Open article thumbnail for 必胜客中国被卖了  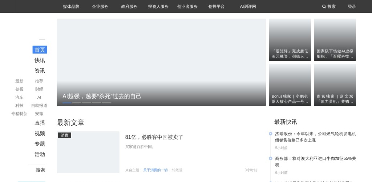click(x=88, y=152)
